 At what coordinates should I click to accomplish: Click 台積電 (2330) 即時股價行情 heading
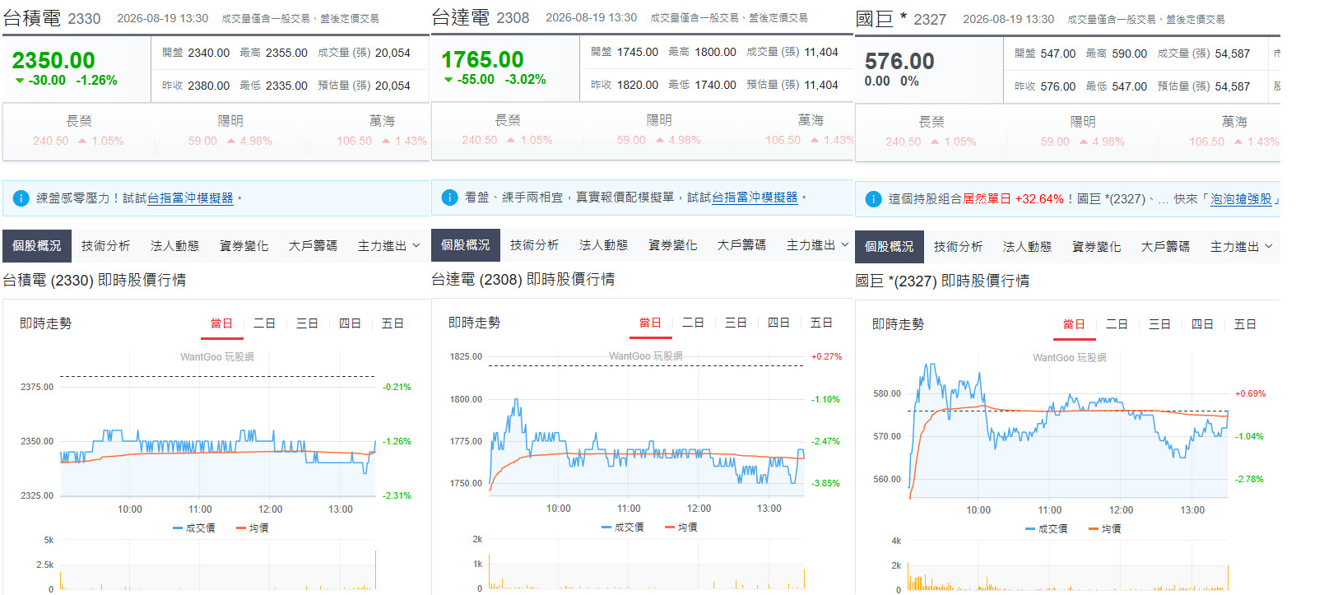tap(95, 281)
